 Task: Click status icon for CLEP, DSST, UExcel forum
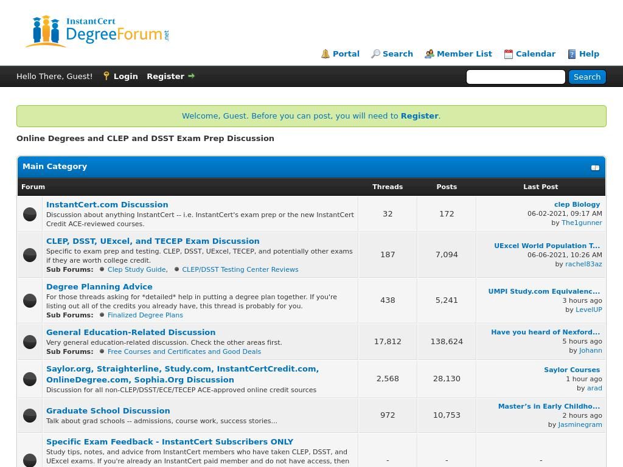pos(30,255)
